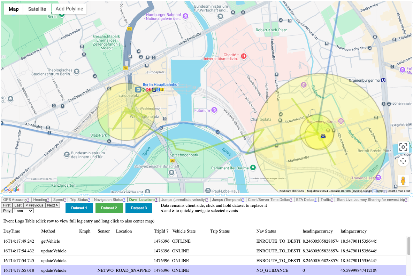413x276 pixels.
Task: Click the four-arrow map move control
Action: click(403, 161)
